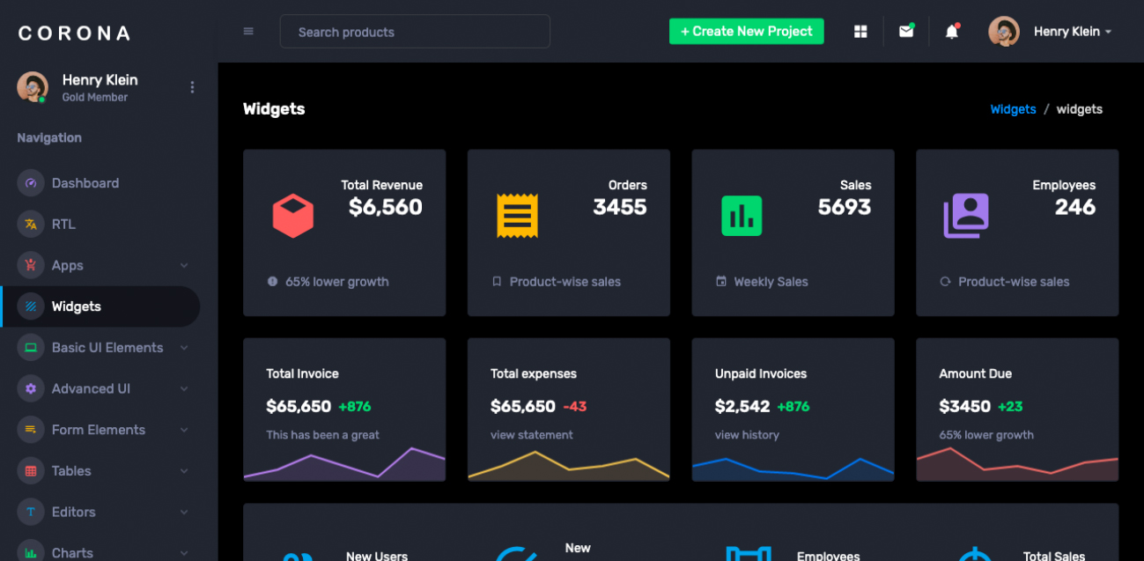1144x561 pixels.
Task: Open the notifications bell icon
Action: 951,32
